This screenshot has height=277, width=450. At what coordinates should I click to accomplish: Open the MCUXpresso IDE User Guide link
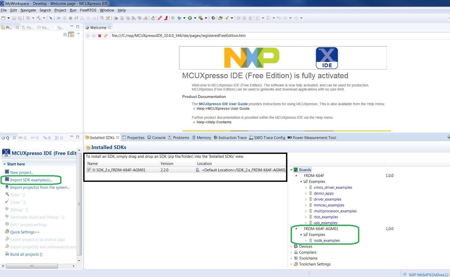(x=223, y=104)
